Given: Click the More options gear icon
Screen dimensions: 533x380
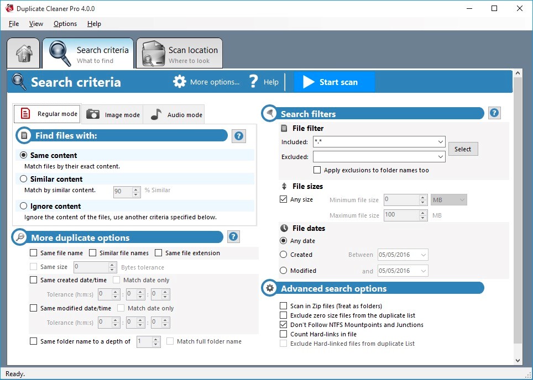Looking at the screenshot, I should 180,81.
